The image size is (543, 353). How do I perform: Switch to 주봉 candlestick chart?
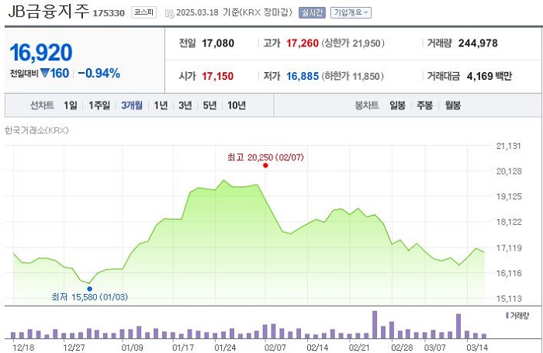coord(424,106)
